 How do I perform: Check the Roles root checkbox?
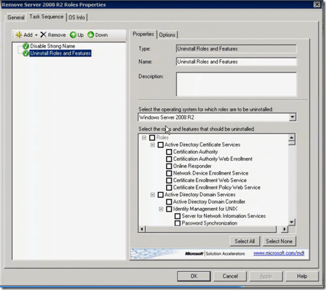pos(152,138)
